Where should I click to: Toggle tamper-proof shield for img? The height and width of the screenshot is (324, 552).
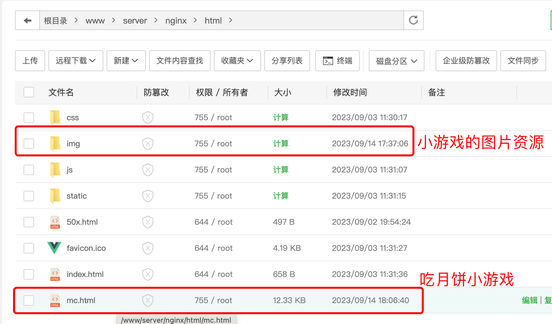point(148,144)
